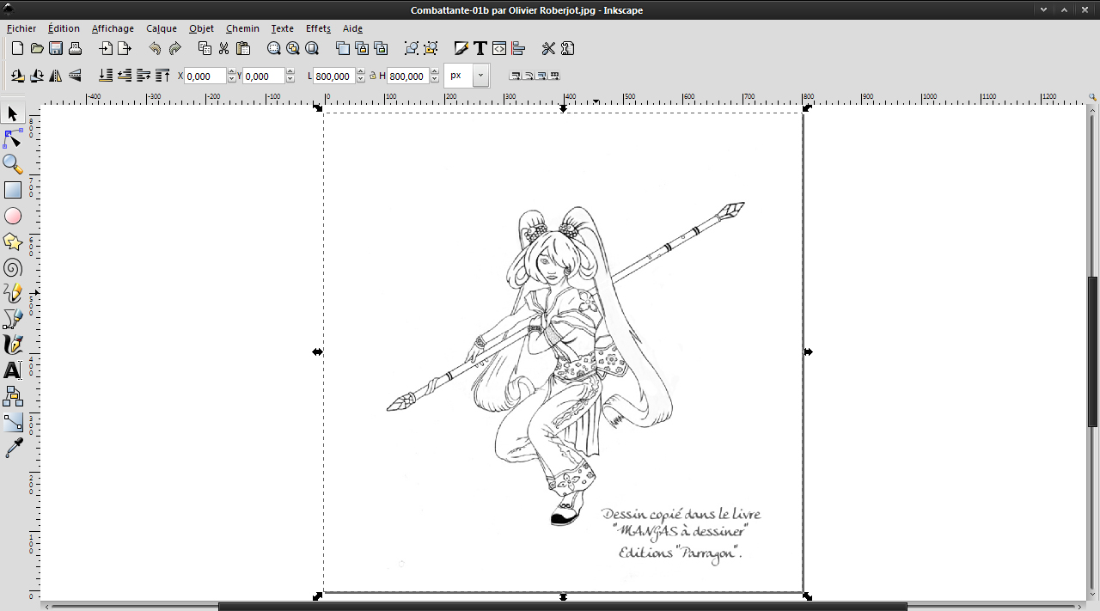Flip selection horizontally
Viewport: 1100px width, 611px height.
(56, 76)
